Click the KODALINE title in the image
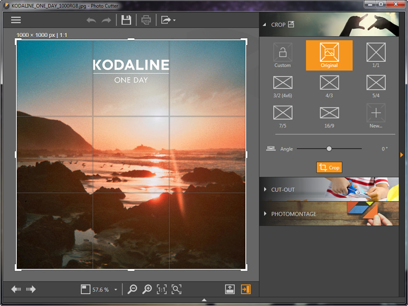408x306 pixels. click(131, 65)
